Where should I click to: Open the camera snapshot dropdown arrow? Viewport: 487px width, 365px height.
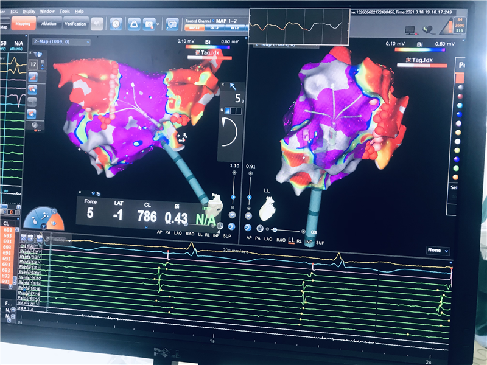[x=157, y=24]
